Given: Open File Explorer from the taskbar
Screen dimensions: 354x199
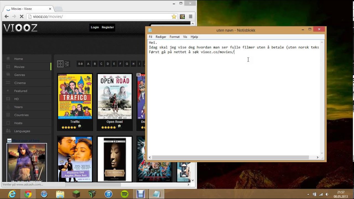Looking at the screenshot, I should [60, 194].
